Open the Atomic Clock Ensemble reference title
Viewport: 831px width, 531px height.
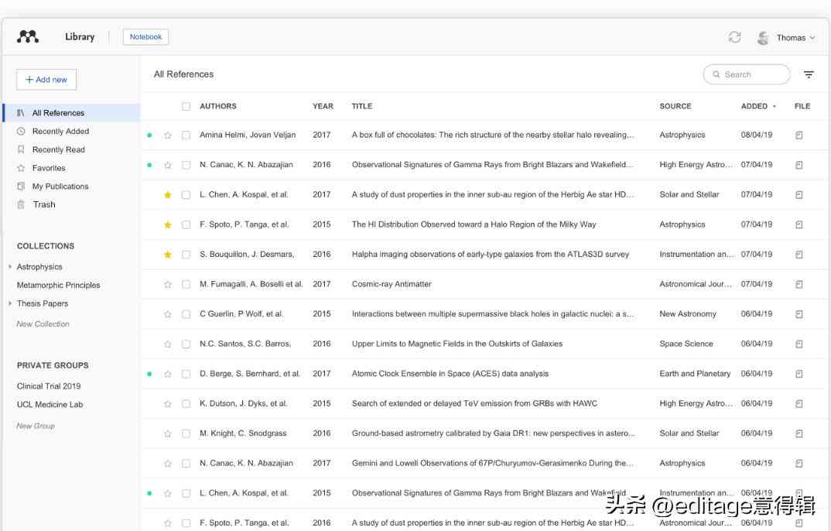450,374
